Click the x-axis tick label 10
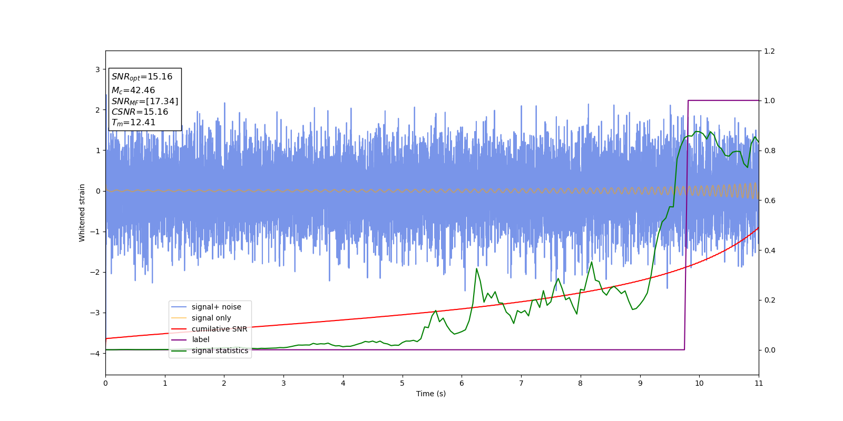 [699, 383]
